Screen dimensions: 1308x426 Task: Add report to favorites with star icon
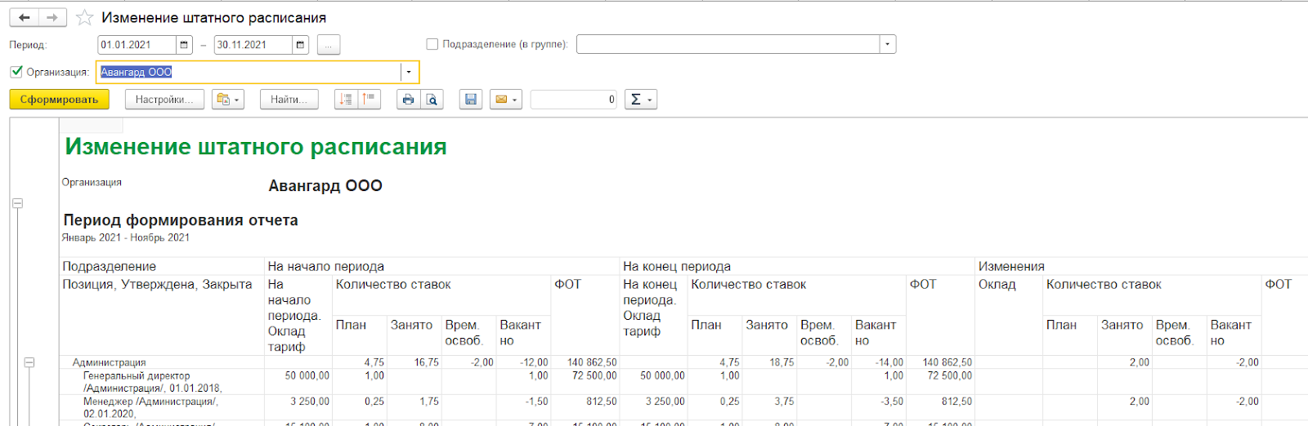[x=84, y=17]
